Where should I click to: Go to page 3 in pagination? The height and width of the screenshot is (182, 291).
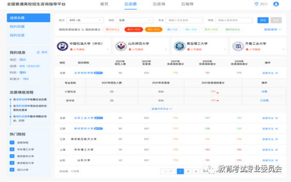click(196, 171)
